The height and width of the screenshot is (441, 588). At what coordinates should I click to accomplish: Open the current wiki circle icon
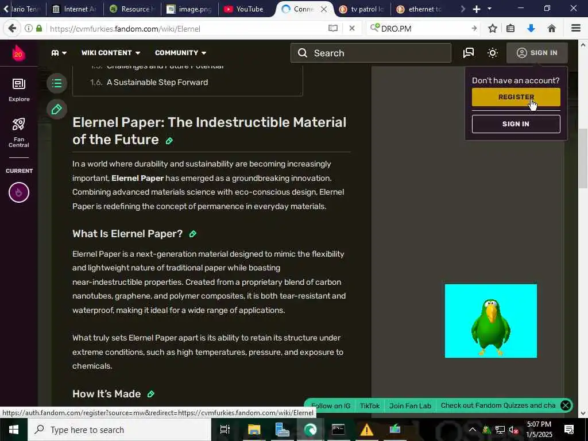(19, 192)
